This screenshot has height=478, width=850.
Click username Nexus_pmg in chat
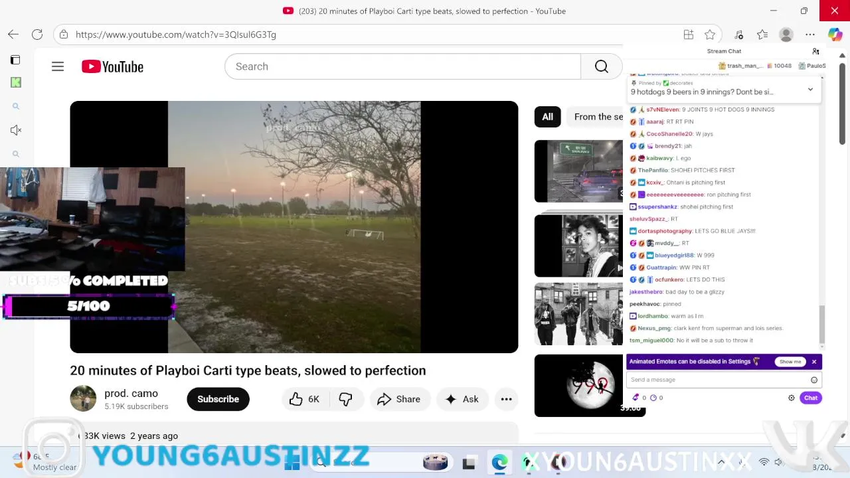pyautogui.click(x=654, y=328)
